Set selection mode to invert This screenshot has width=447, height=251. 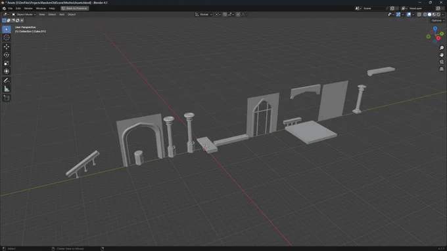point(17,20)
